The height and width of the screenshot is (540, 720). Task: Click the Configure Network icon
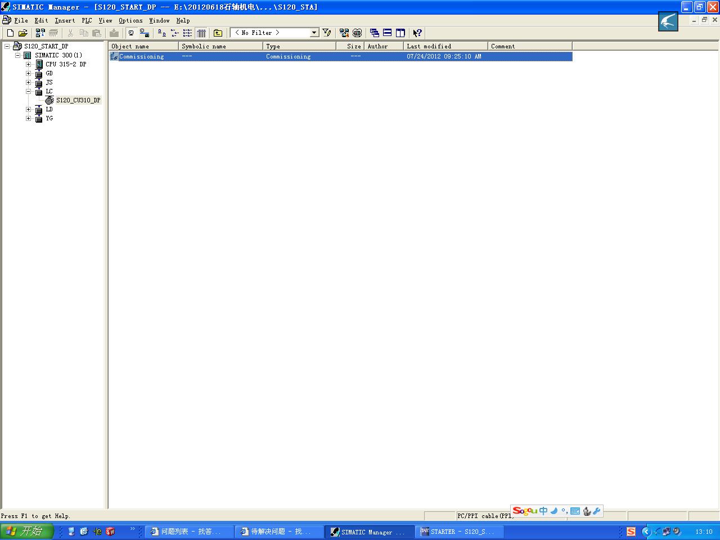pos(344,33)
